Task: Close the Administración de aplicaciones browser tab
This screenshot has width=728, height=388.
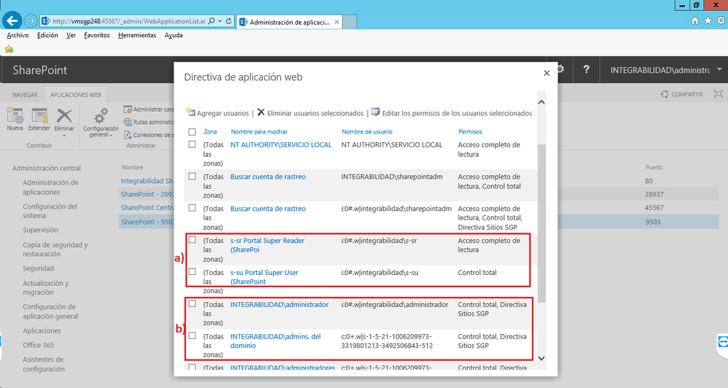Action: pyautogui.click(x=336, y=22)
